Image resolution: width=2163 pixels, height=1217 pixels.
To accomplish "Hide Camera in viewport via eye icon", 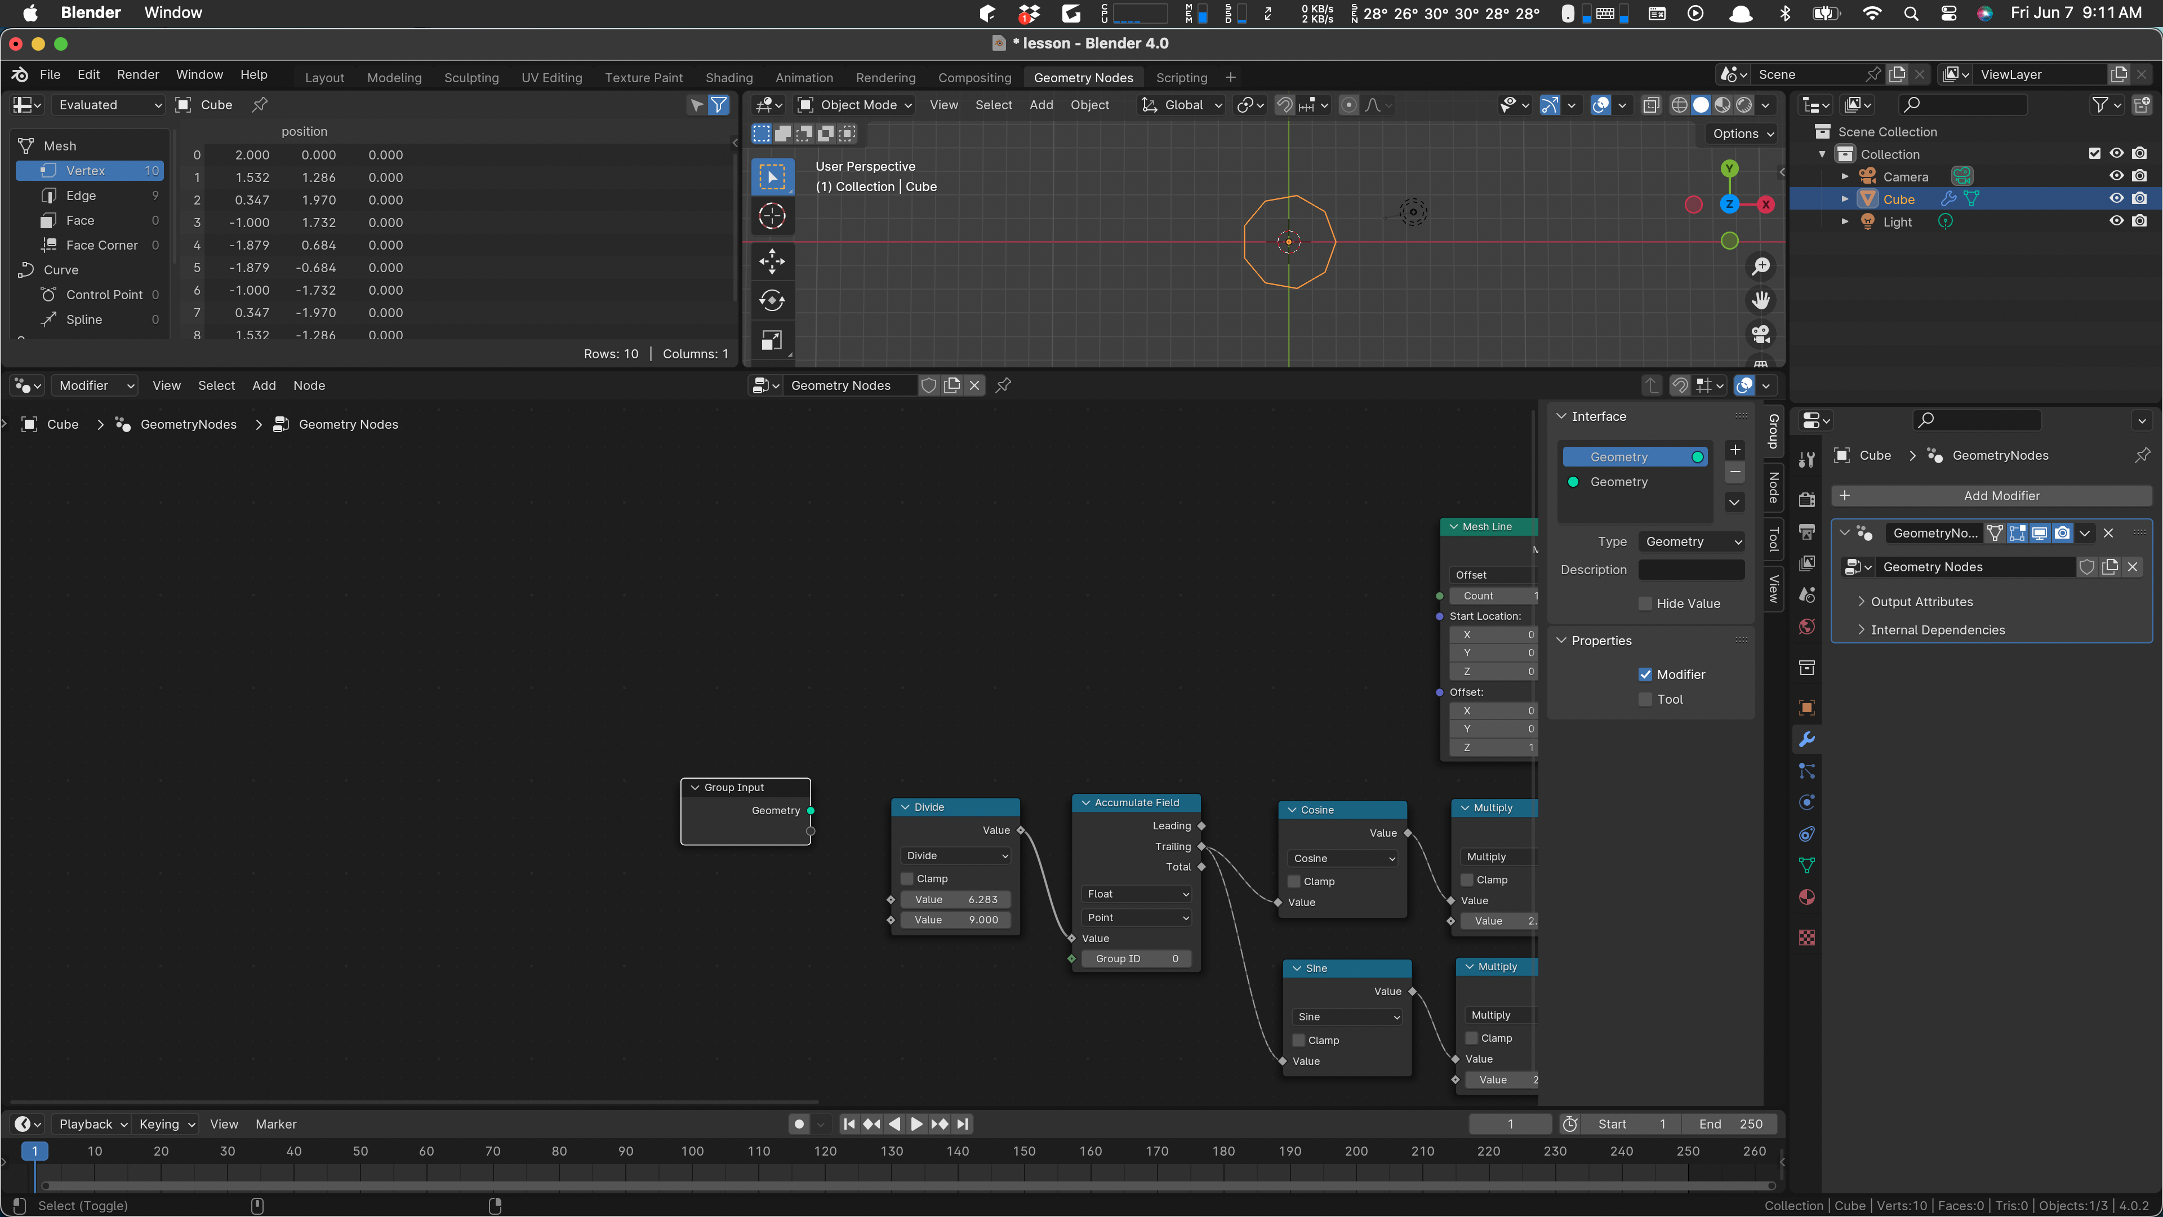I will pyautogui.click(x=2117, y=176).
